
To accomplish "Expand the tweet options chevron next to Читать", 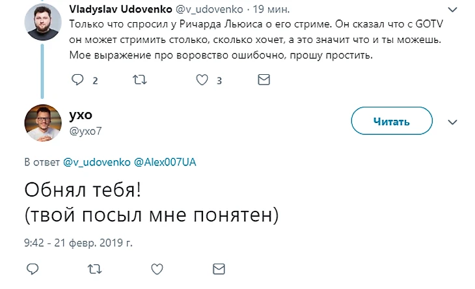I will coord(453,122).
